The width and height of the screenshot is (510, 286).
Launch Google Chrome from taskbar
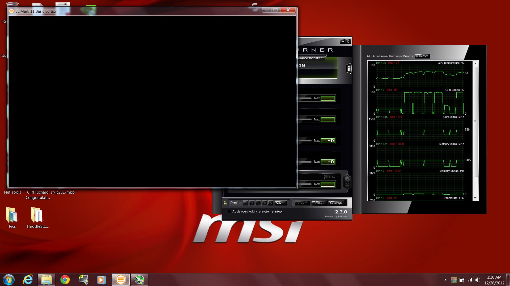[x=65, y=280]
